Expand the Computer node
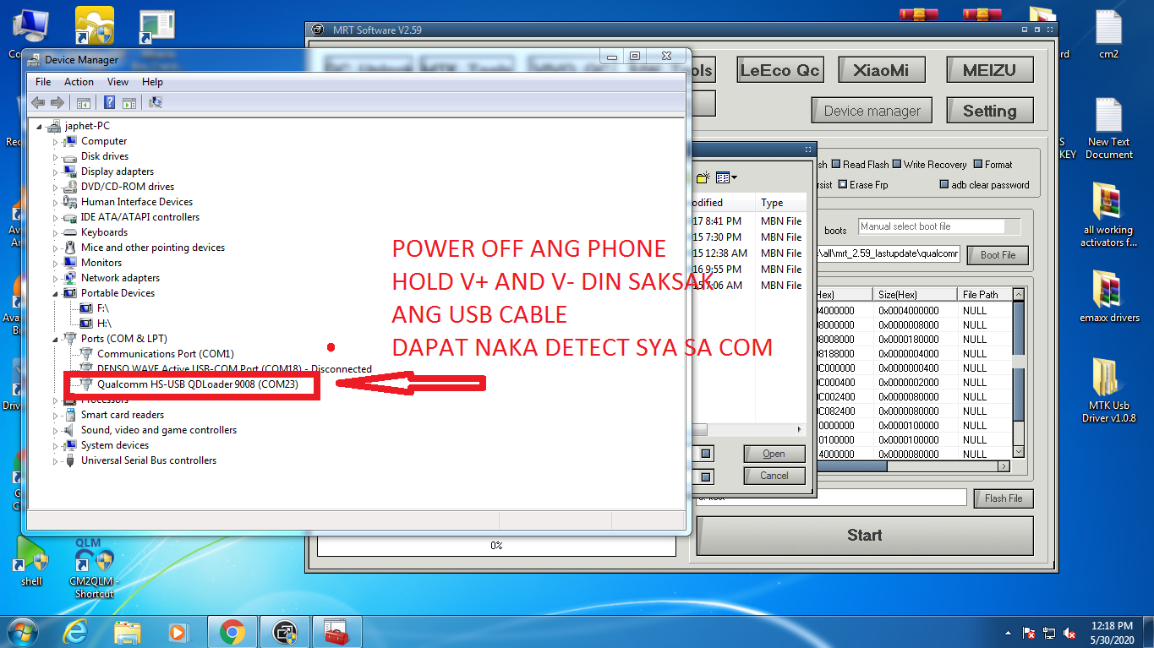The image size is (1154, 648). [57, 142]
